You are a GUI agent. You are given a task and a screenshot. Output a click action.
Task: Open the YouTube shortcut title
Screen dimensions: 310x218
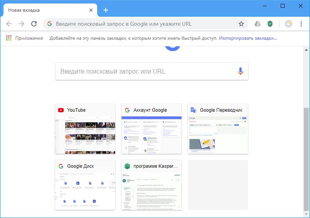76,110
